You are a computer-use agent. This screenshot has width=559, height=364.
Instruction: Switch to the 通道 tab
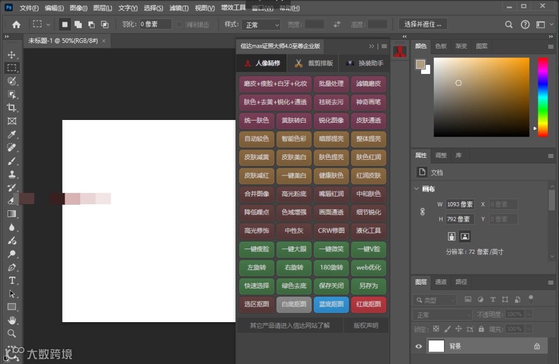pos(440,282)
